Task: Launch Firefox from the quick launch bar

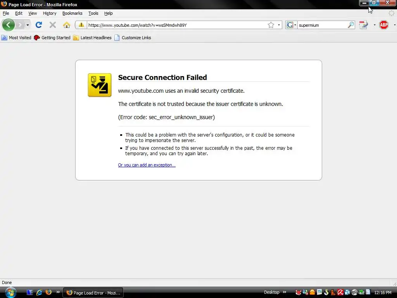Action: pyautogui.click(x=48, y=292)
